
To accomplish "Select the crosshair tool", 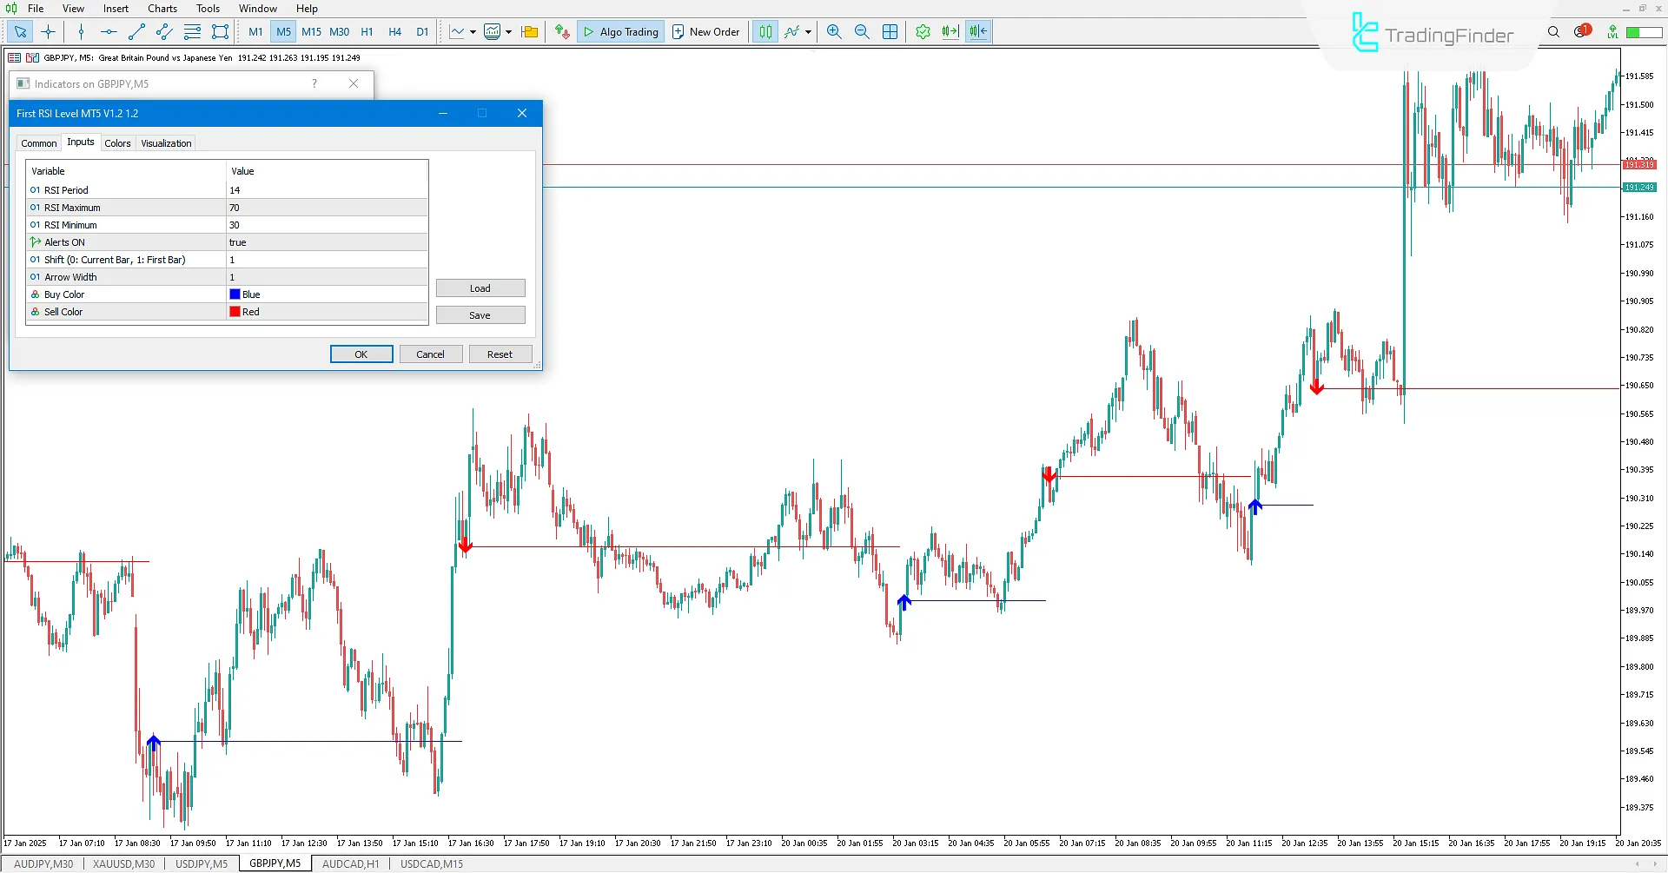I will click(x=49, y=31).
